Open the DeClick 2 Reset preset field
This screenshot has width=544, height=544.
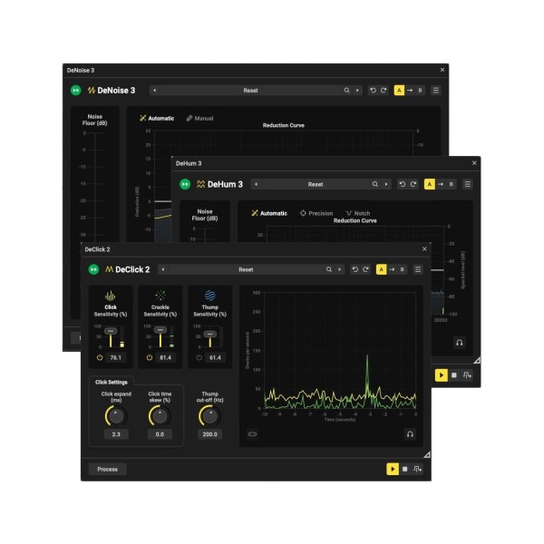click(x=246, y=269)
